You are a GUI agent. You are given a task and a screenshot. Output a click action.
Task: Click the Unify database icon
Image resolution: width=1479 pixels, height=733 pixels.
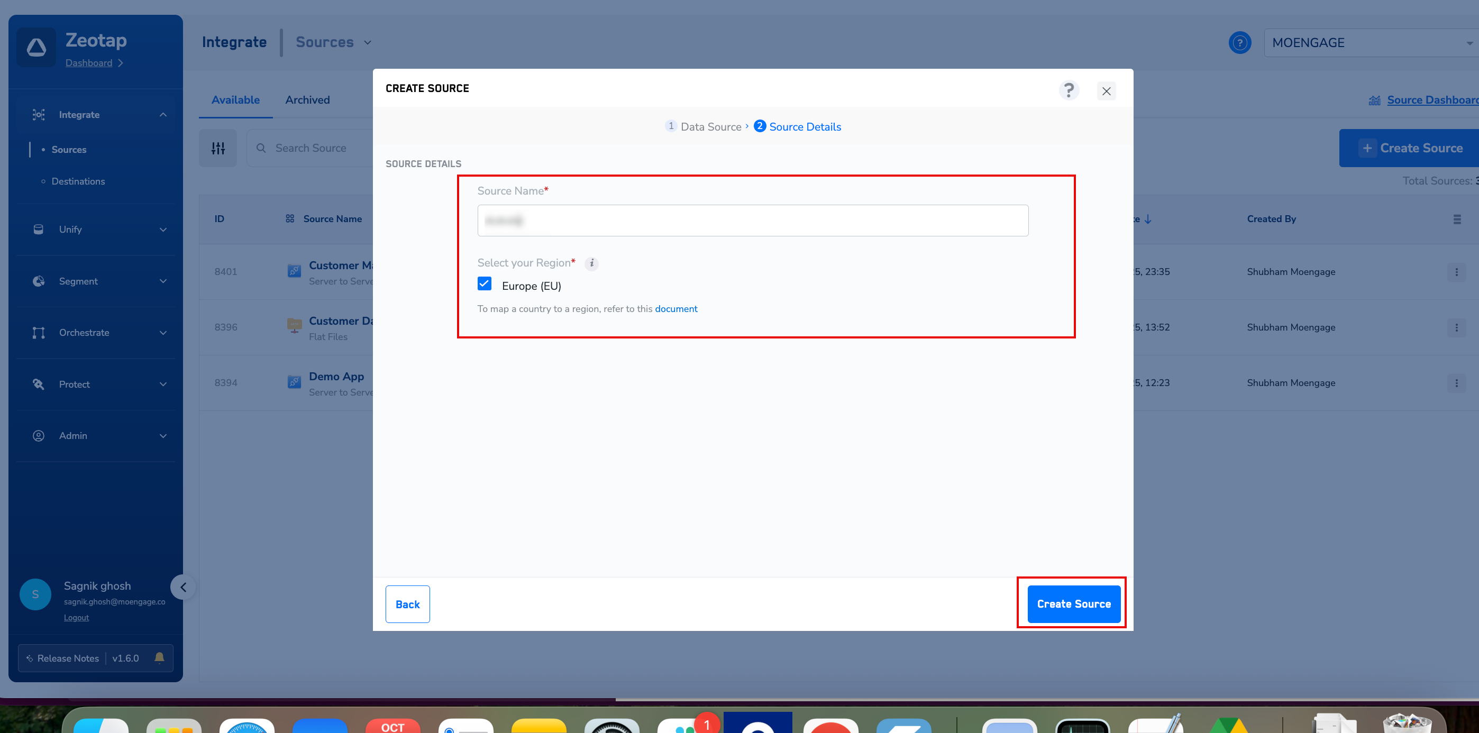[39, 230]
